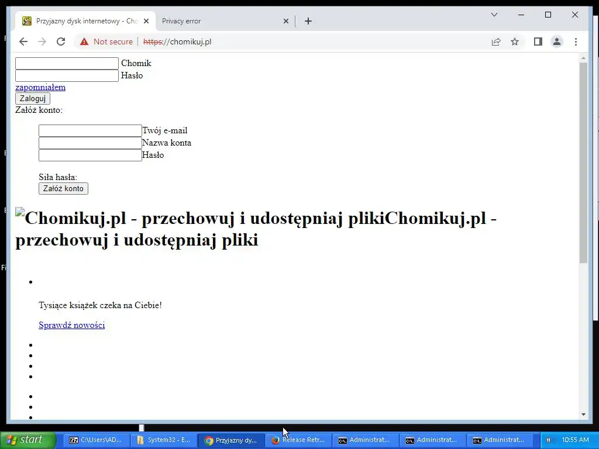Close the Privacy error tab
The height and width of the screenshot is (449, 599).
285,21
